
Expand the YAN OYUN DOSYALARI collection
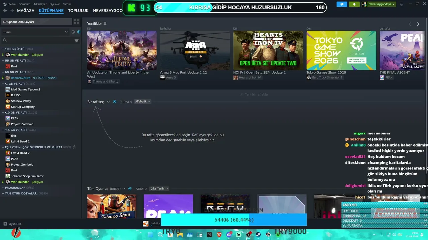click(3, 193)
